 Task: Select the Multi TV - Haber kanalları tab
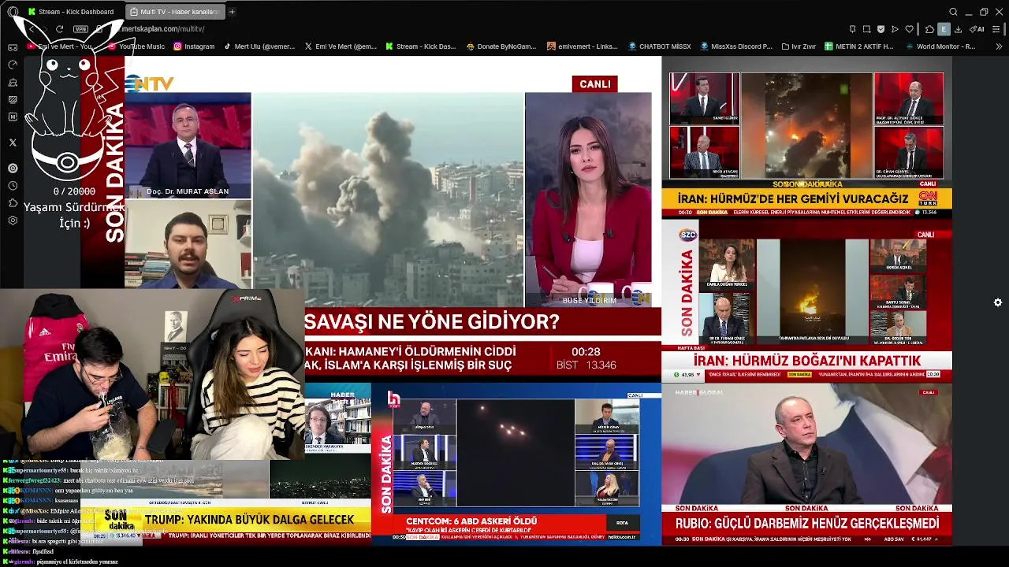coord(175,12)
